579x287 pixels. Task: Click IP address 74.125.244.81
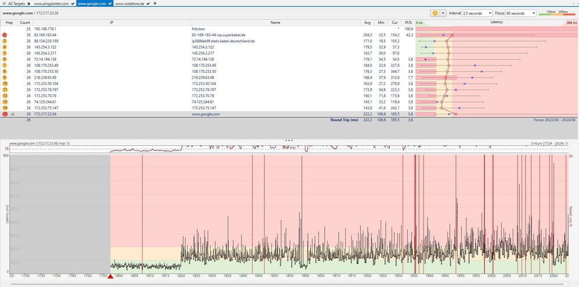pyautogui.click(x=45, y=102)
